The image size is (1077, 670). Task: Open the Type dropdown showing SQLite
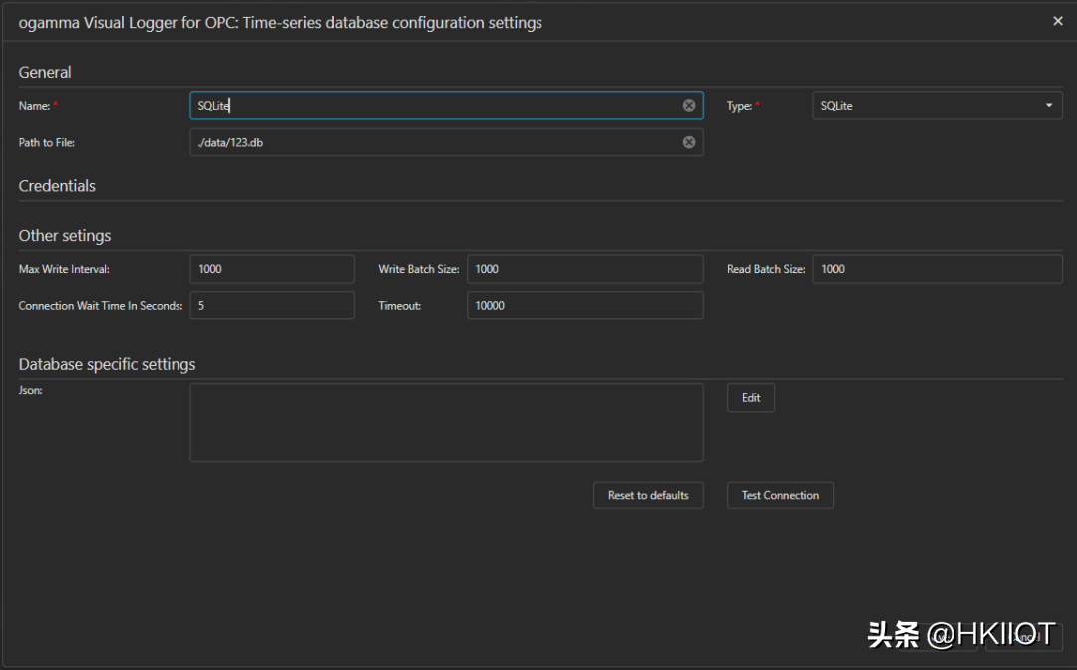point(936,105)
